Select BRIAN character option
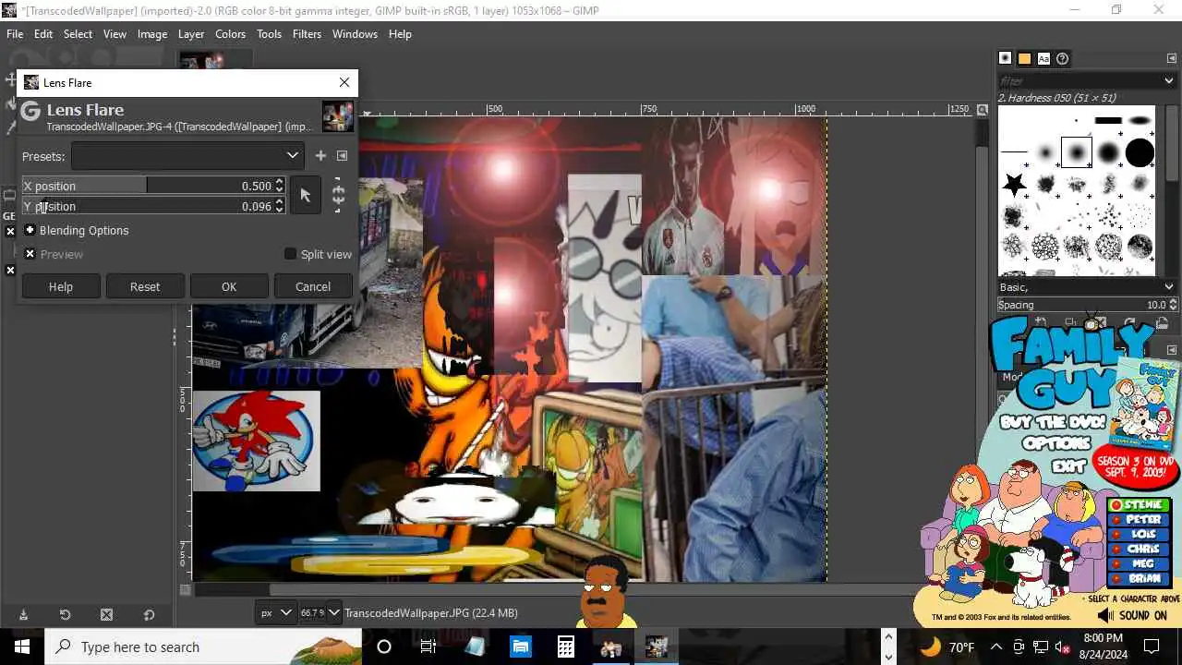Screen dimensions: 1182x665 (x=1140, y=579)
